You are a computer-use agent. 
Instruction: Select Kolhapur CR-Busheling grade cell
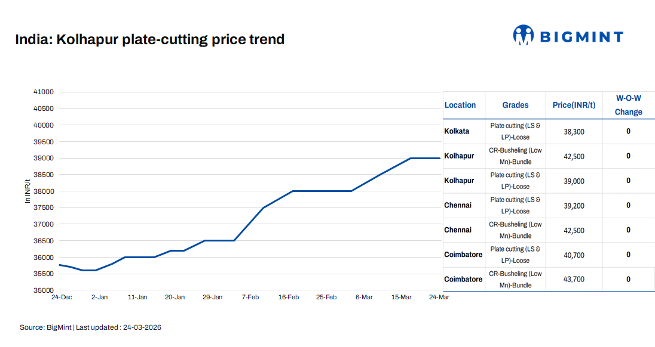pyautogui.click(x=515, y=156)
